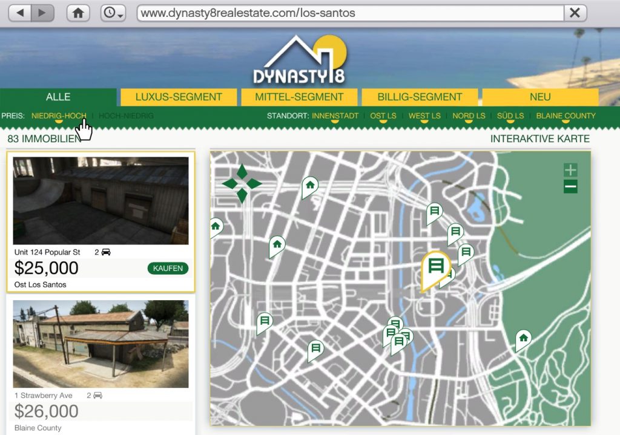Click the 'Blaine County' listing location text
The width and height of the screenshot is (620, 435).
(x=38, y=428)
